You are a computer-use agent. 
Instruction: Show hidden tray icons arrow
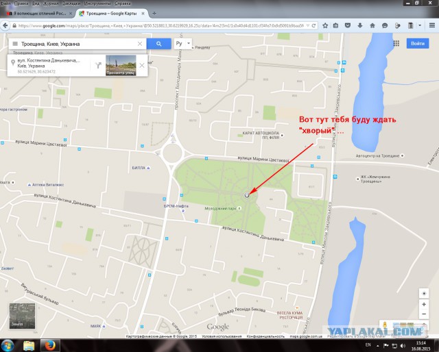pyautogui.click(x=378, y=346)
